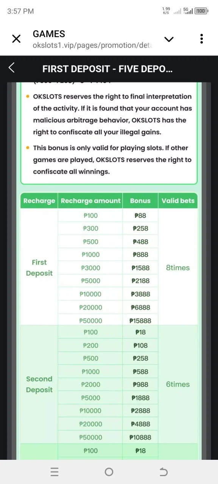
Task: Tap the 8times valid bets cell
Action: 178,268
